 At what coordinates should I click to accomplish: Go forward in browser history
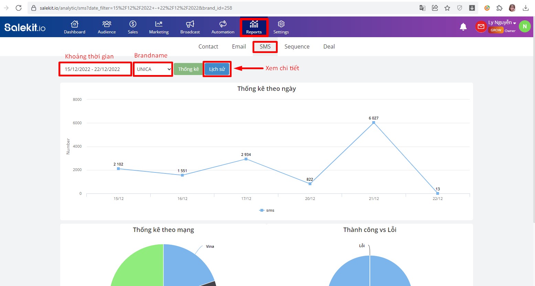pos(6,8)
